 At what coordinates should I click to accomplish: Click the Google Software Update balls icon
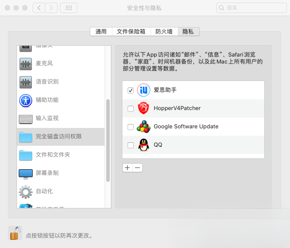tap(144, 127)
